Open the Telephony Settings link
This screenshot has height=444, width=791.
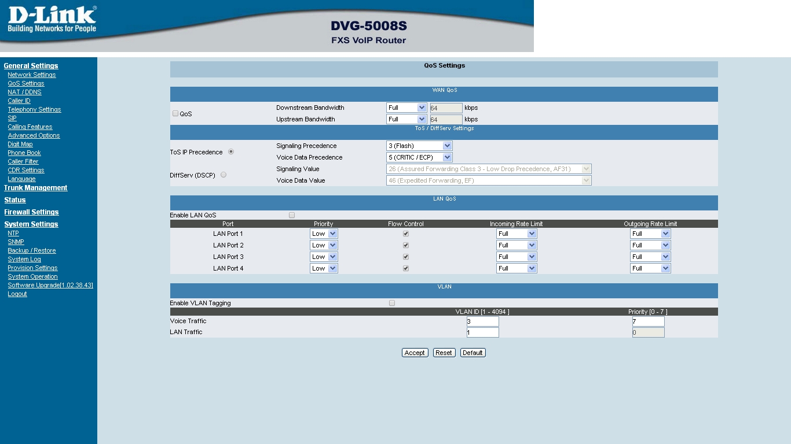34,109
